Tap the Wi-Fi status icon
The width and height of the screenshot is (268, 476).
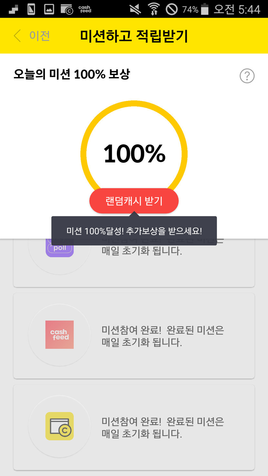pyautogui.click(x=154, y=9)
